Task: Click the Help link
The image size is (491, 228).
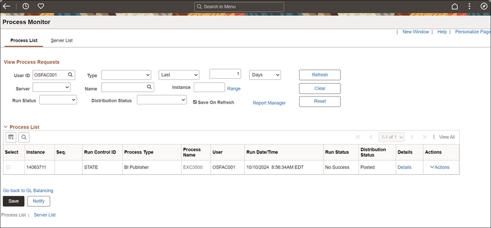Action: click(442, 32)
